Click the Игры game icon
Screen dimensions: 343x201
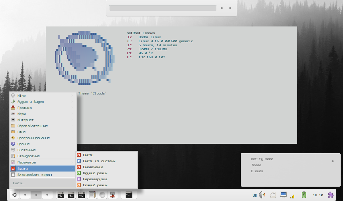pos(13,114)
